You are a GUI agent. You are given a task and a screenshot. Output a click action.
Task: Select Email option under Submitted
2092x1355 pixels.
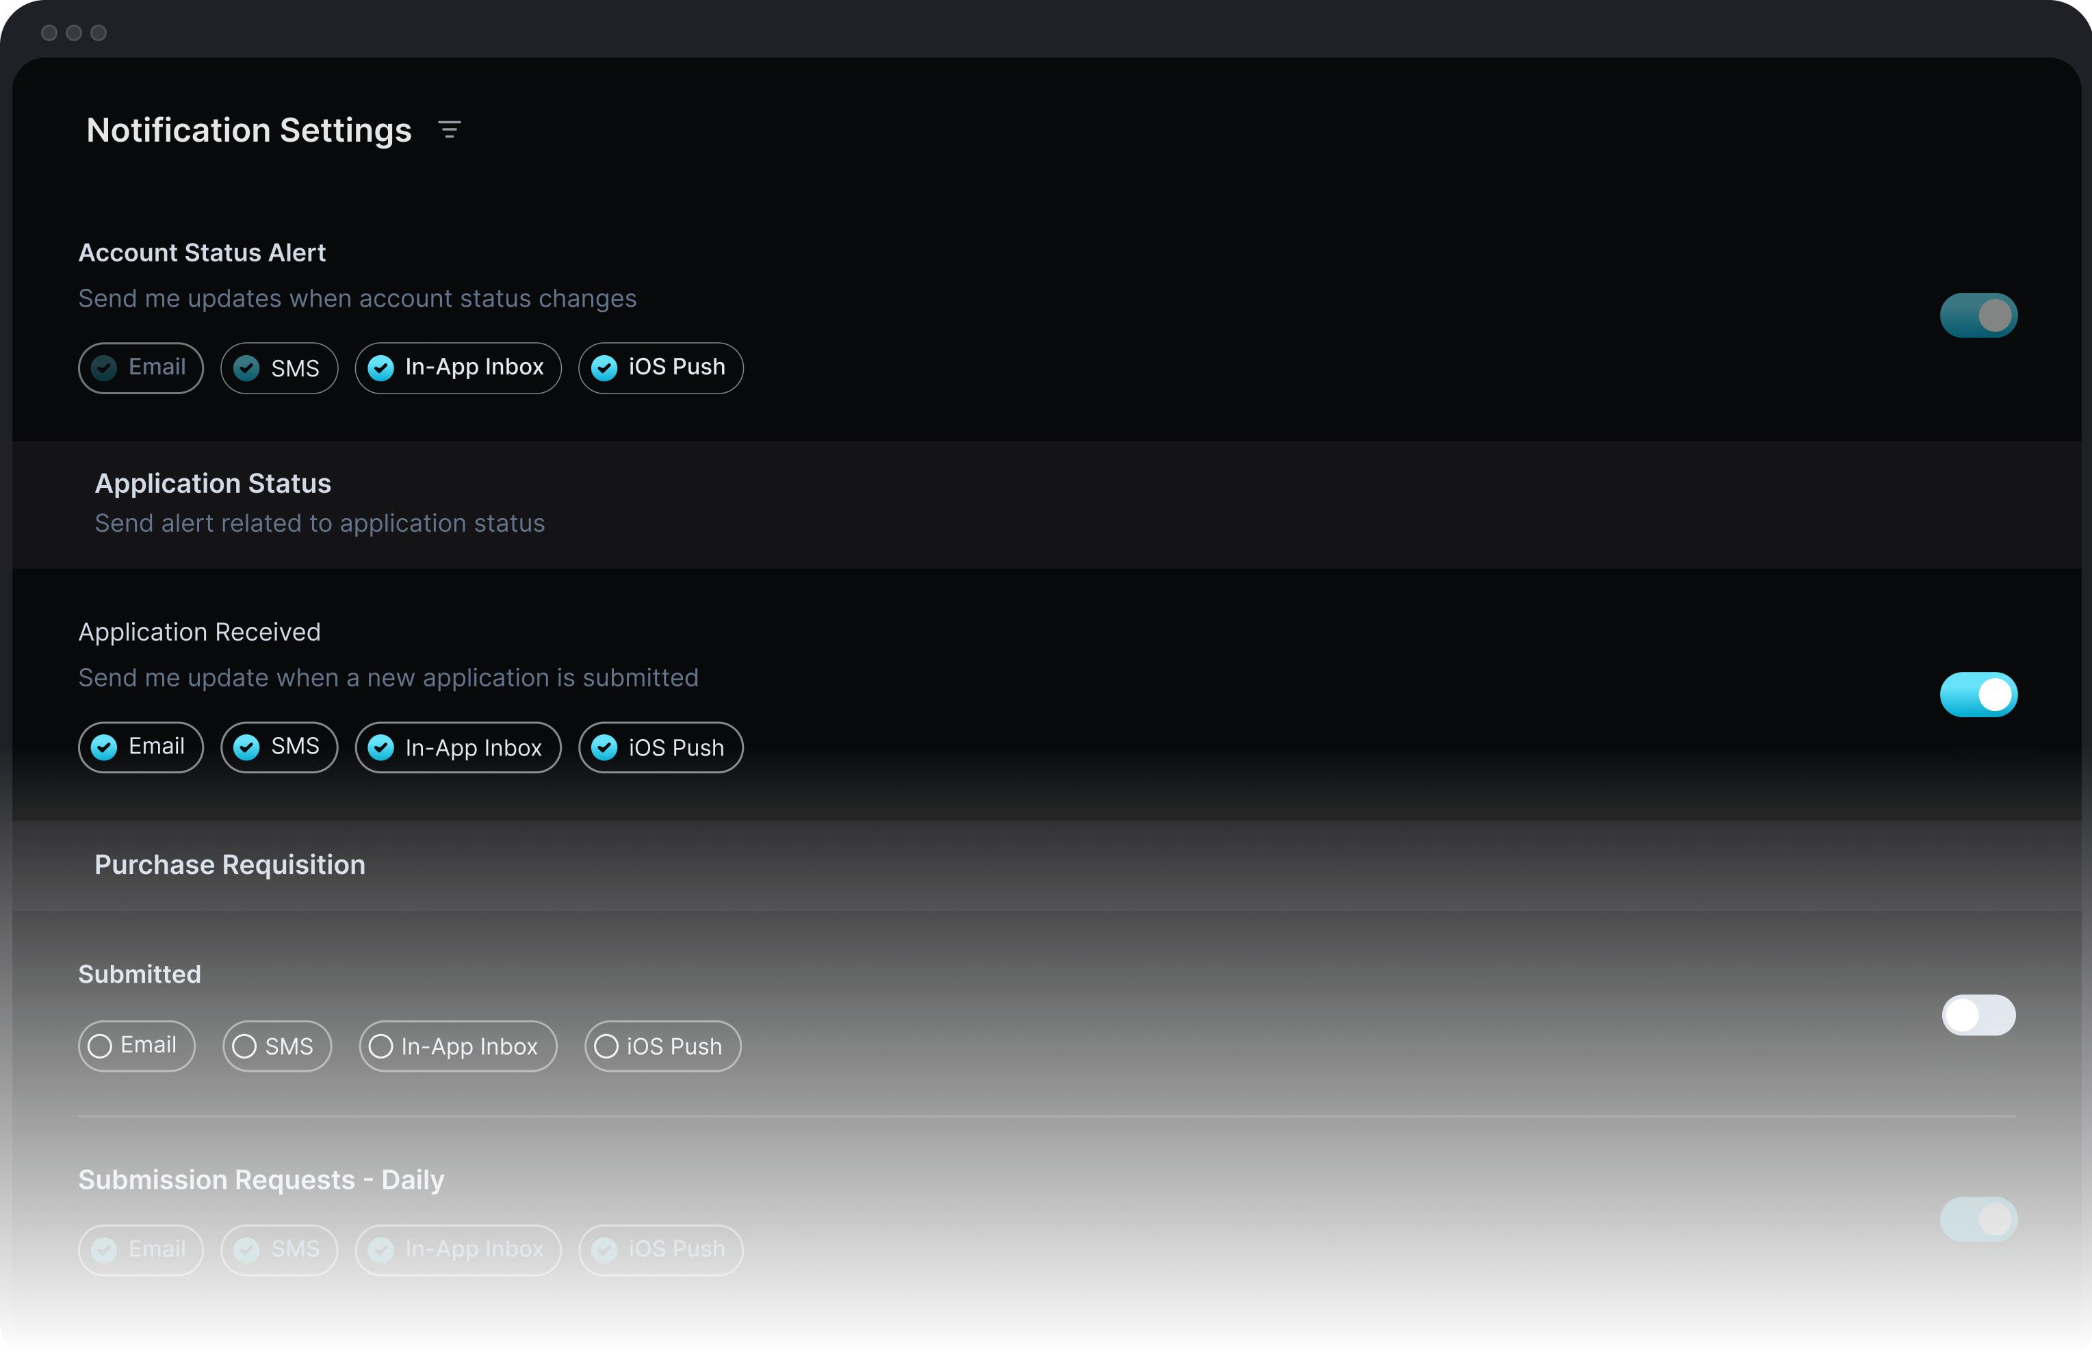[x=136, y=1046]
